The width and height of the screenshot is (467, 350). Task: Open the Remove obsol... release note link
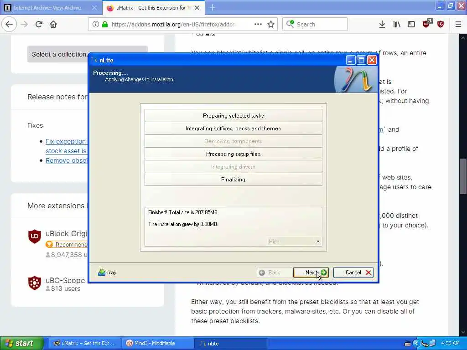click(x=67, y=160)
